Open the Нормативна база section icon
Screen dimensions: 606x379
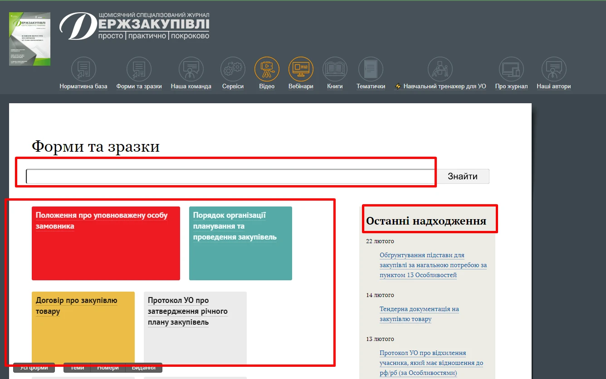[x=83, y=69]
